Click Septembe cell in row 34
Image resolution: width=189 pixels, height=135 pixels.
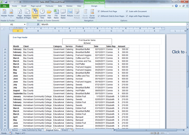pos(18,94)
